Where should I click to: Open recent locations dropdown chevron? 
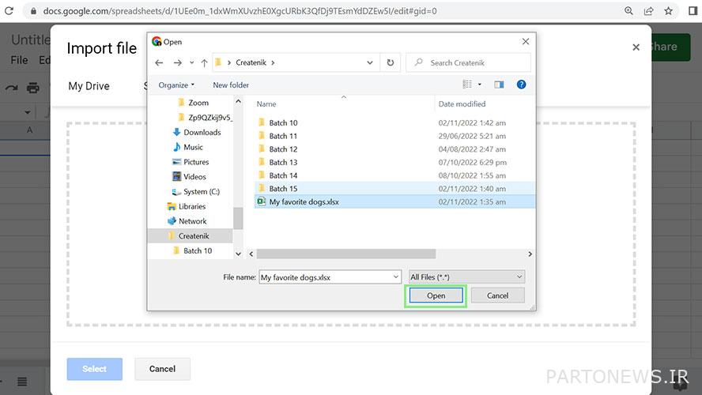pos(191,62)
